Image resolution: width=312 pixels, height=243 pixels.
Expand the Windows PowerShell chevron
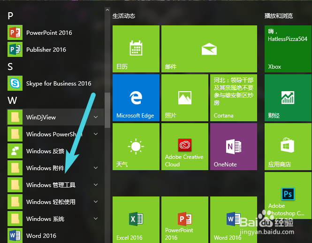96,134
